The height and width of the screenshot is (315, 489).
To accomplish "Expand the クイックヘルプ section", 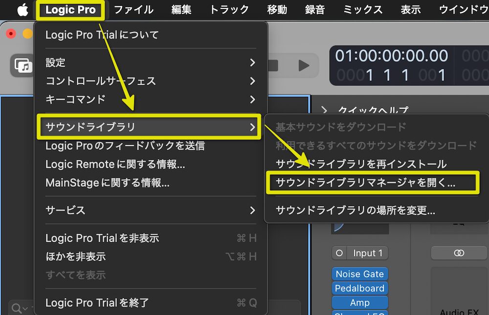I will (x=324, y=110).
